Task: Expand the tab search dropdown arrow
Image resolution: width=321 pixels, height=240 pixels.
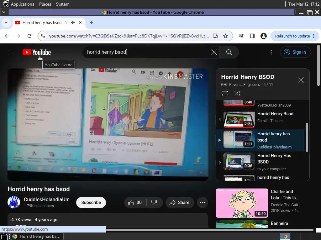Action: (6, 22)
